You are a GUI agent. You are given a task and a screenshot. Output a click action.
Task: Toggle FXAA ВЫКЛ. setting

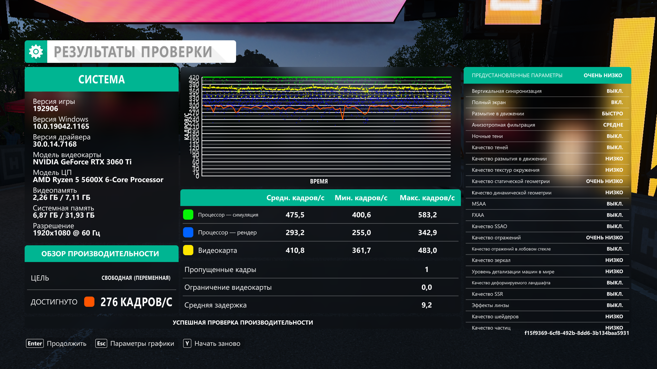coord(615,215)
